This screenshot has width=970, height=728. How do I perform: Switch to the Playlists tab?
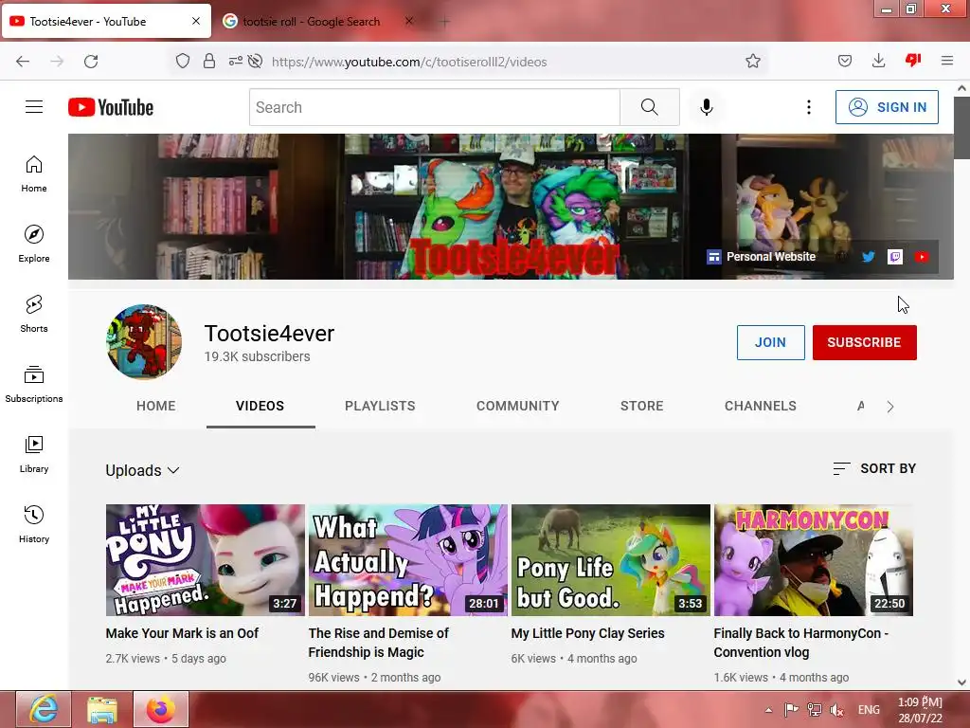380,406
